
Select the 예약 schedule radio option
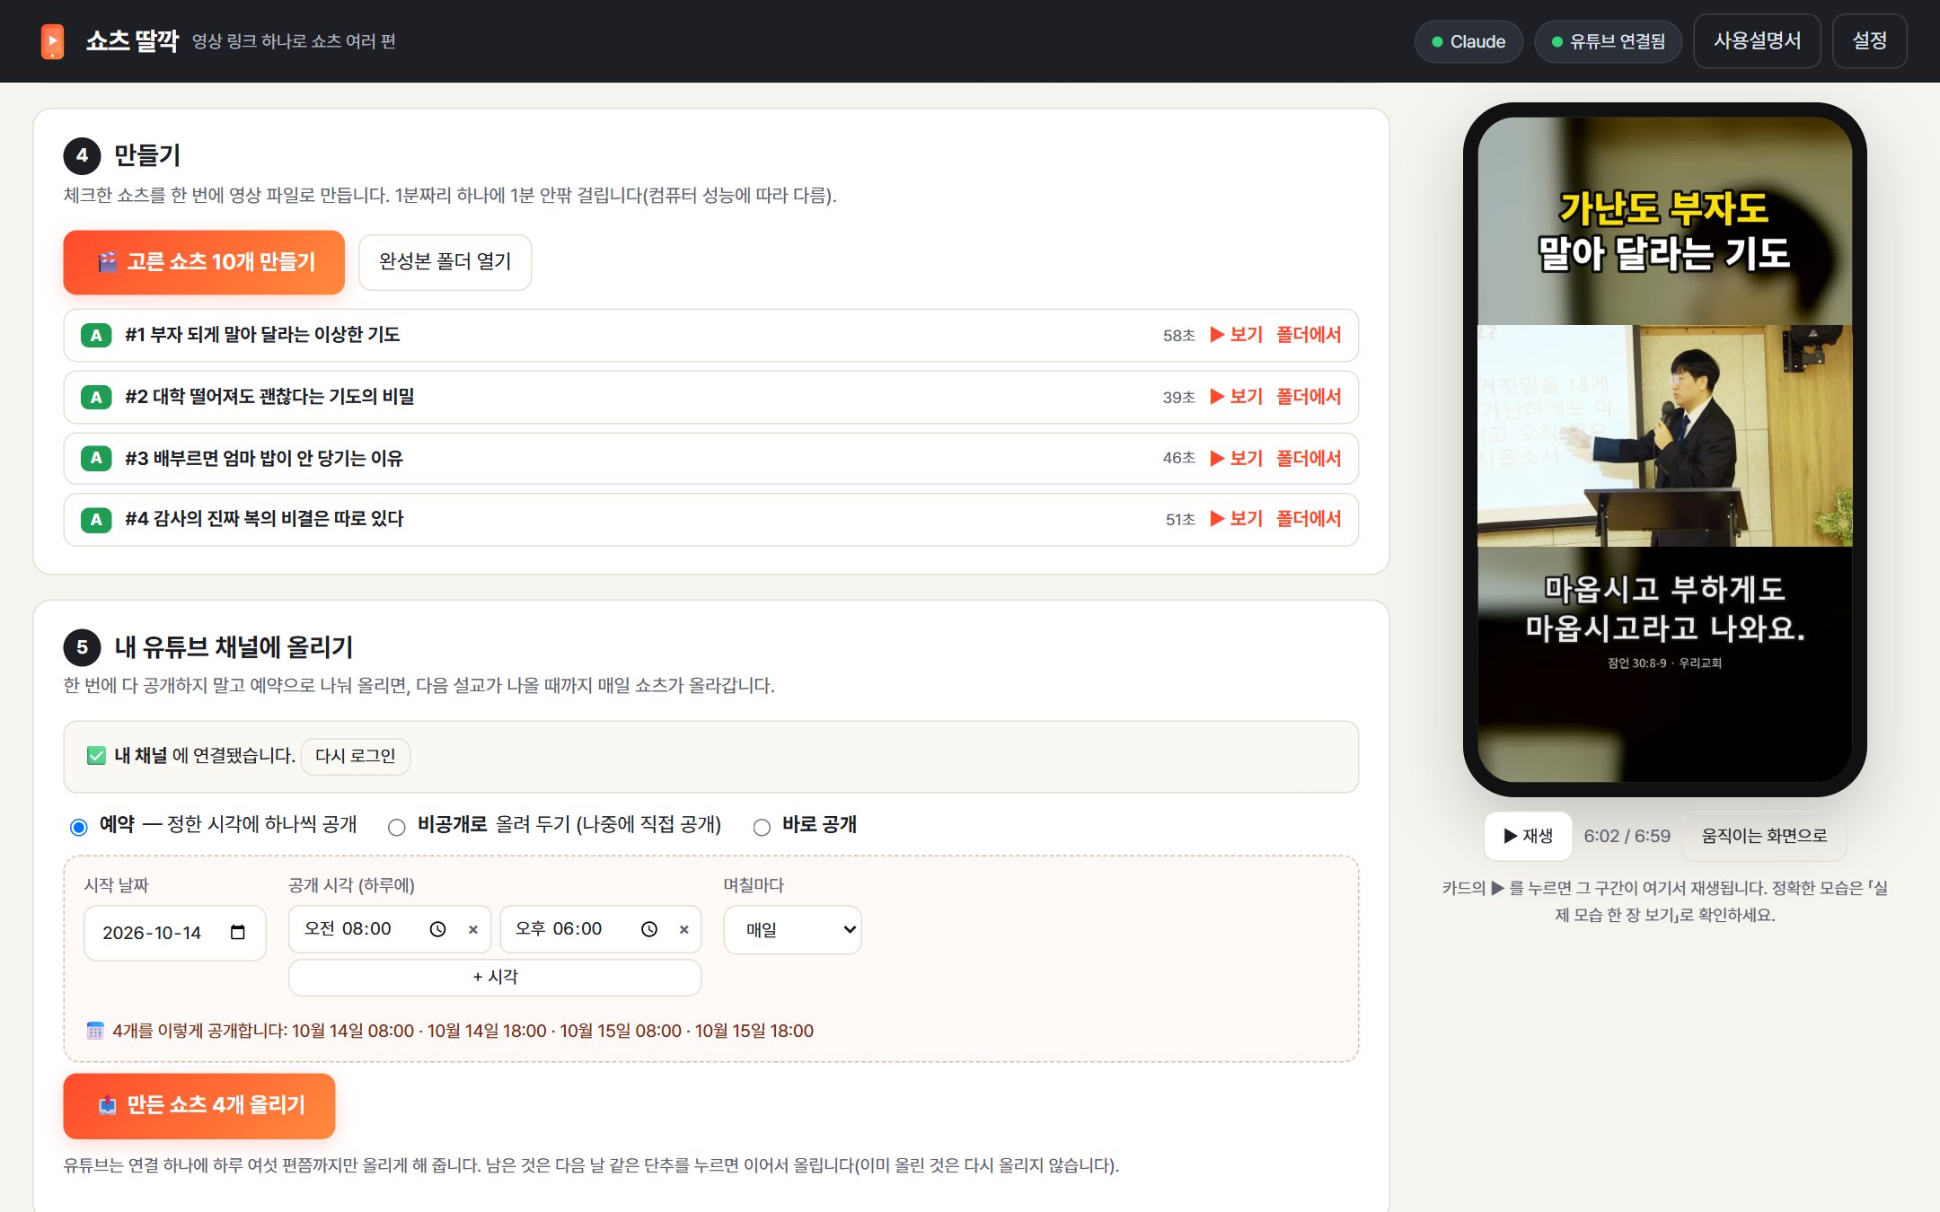(x=79, y=827)
